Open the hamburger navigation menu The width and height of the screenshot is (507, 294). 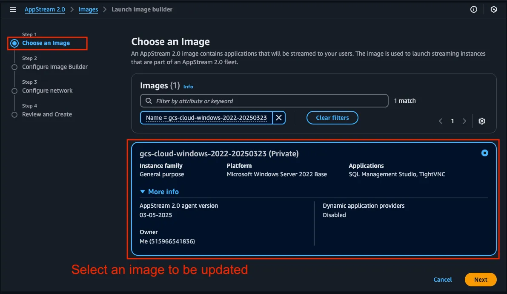[x=13, y=9]
